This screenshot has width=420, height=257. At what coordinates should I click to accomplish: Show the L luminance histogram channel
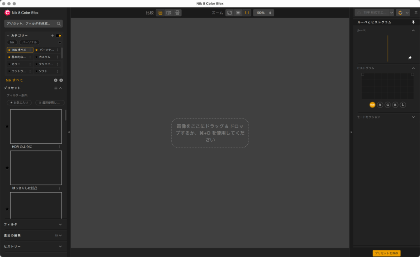[x=403, y=105]
